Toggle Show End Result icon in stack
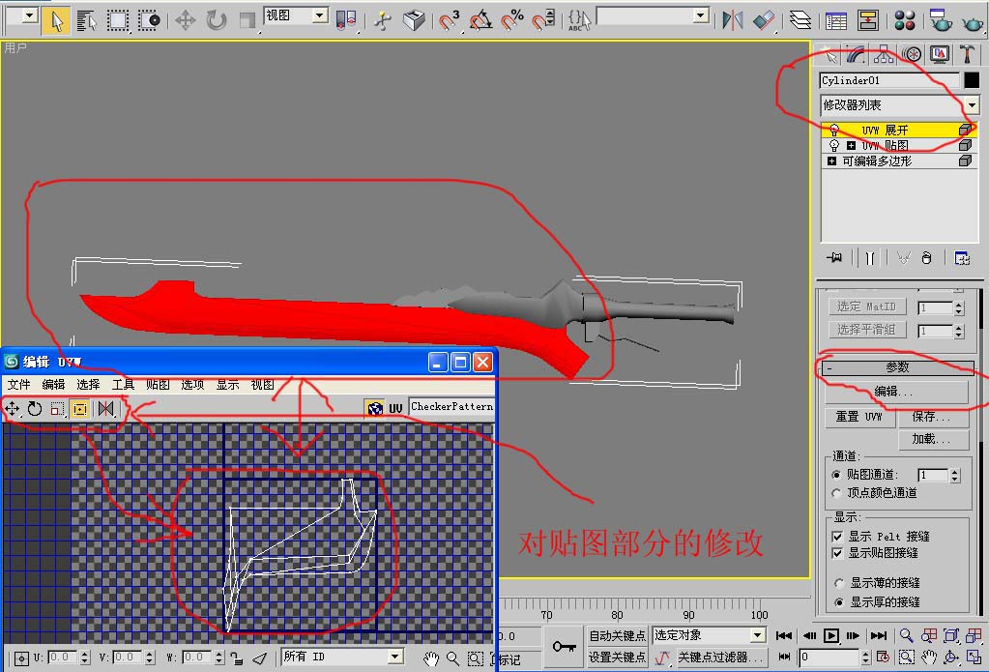The height and width of the screenshot is (672, 989). [x=870, y=257]
